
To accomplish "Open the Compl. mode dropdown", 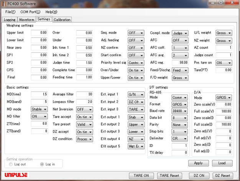I will (179, 33).
